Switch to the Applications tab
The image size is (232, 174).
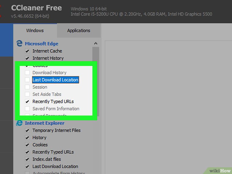[79, 31]
